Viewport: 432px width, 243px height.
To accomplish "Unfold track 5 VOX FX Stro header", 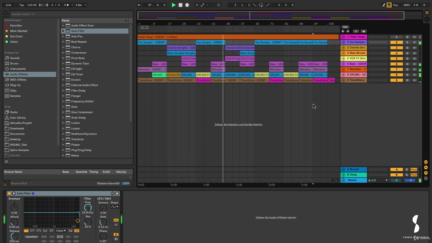I will click(344, 59).
